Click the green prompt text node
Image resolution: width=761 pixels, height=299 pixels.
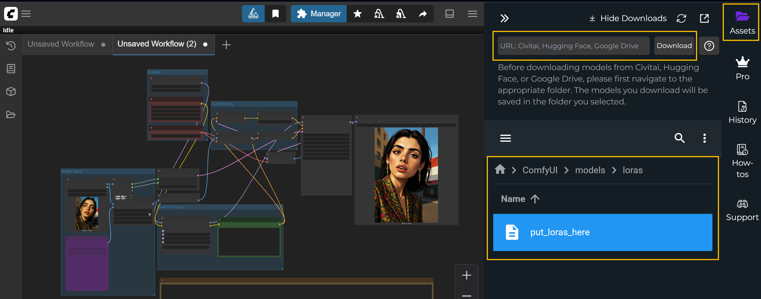249,238
